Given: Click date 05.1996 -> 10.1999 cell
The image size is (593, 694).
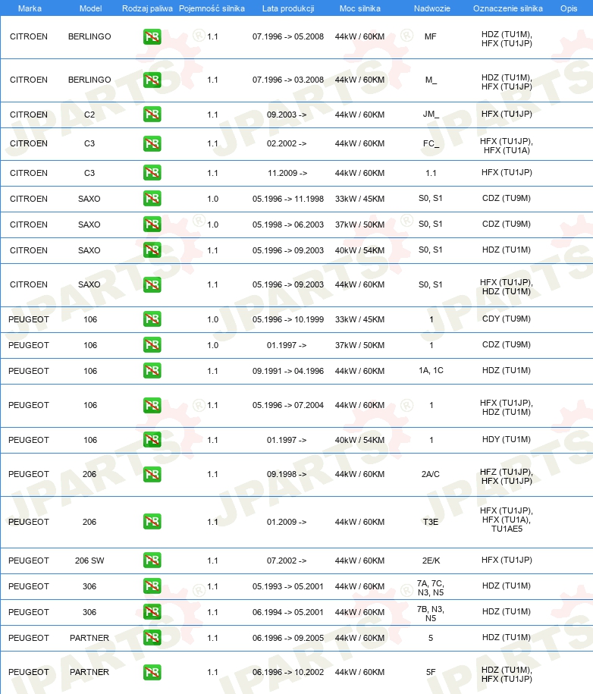Looking at the screenshot, I should point(288,319).
